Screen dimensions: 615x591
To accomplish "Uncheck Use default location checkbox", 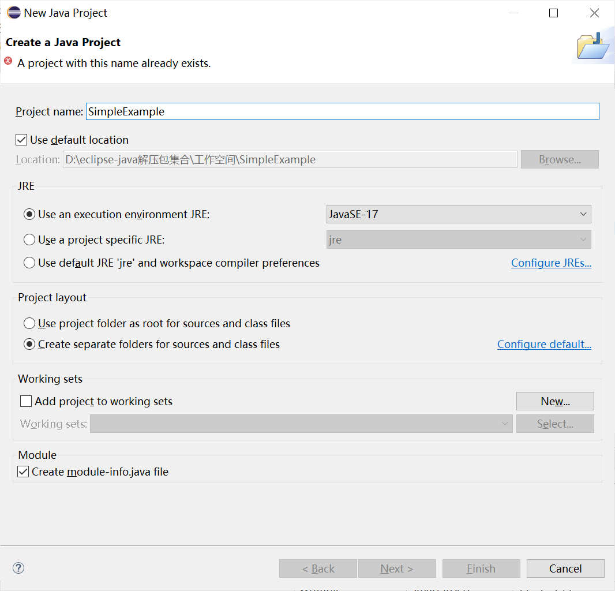I will point(22,140).
